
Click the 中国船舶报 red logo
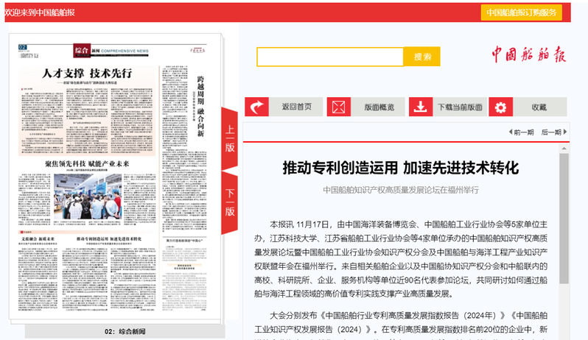529,55
